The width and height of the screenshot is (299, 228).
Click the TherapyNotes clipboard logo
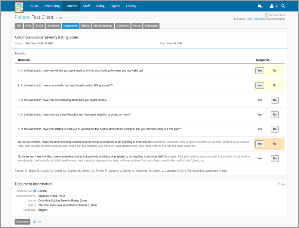(19, 7)
